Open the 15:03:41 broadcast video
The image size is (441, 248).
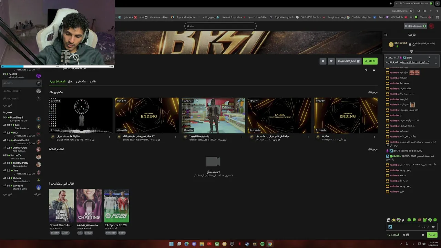(279, 115)
